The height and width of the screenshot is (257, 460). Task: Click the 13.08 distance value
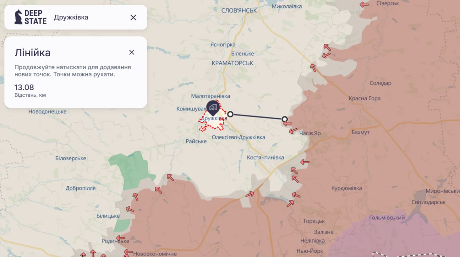(24, 87)
